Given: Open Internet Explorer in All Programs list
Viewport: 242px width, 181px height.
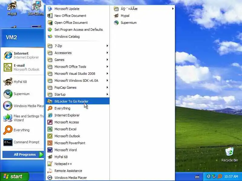Looking at the screenshot, I should click(x=77, y=115).
